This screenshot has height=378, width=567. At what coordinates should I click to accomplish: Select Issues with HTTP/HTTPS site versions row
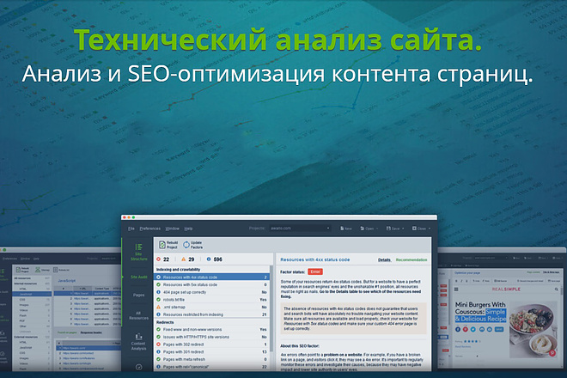pyautogui.click(x=212, y=337)
